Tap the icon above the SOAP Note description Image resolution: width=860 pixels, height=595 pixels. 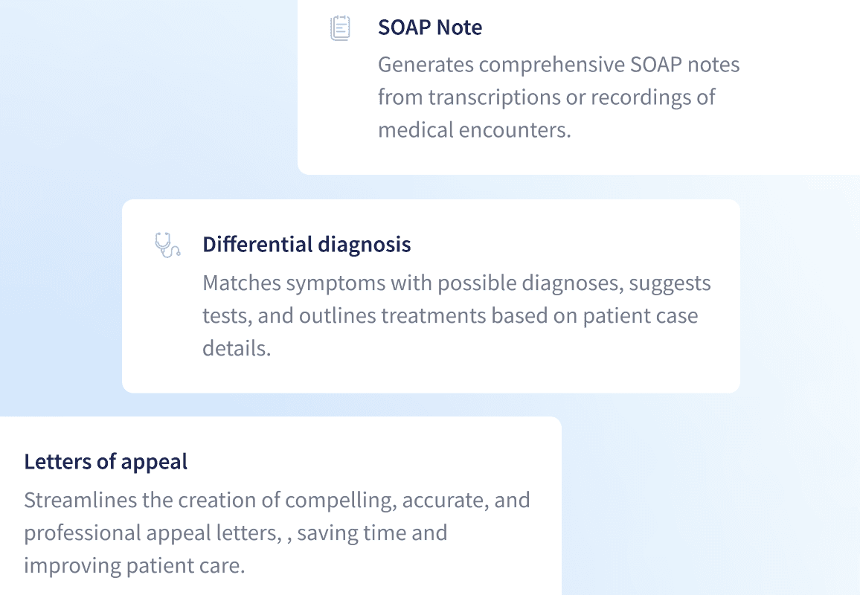pyautogui.click(x=340, y=26)
